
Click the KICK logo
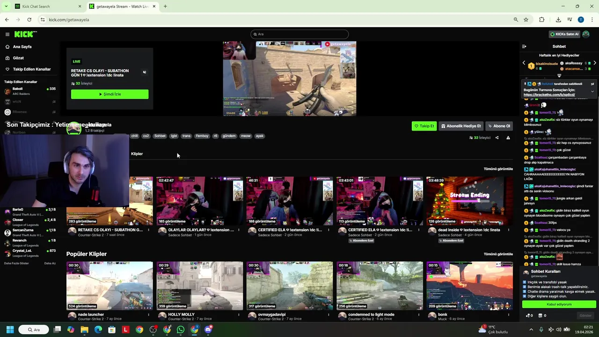25,34
